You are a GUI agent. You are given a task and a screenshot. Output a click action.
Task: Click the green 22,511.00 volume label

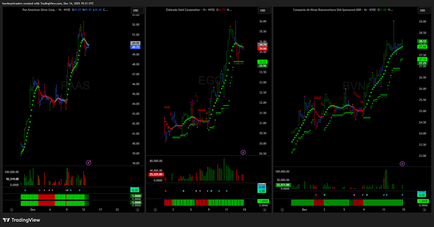click(283, 185)
